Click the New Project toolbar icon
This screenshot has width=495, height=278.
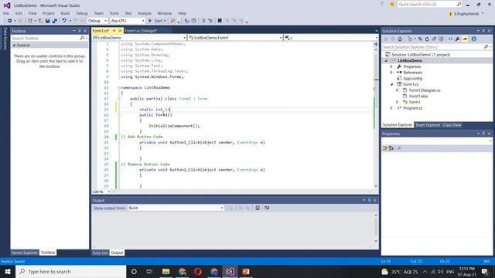pos(30,21)
